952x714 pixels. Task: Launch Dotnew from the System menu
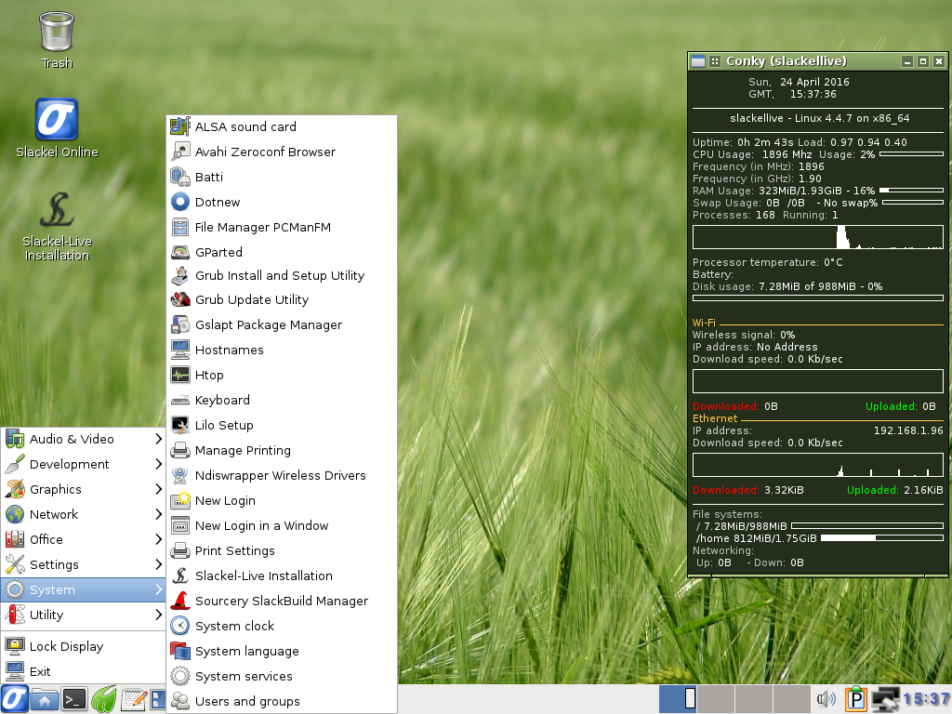(x=282, y=202)
